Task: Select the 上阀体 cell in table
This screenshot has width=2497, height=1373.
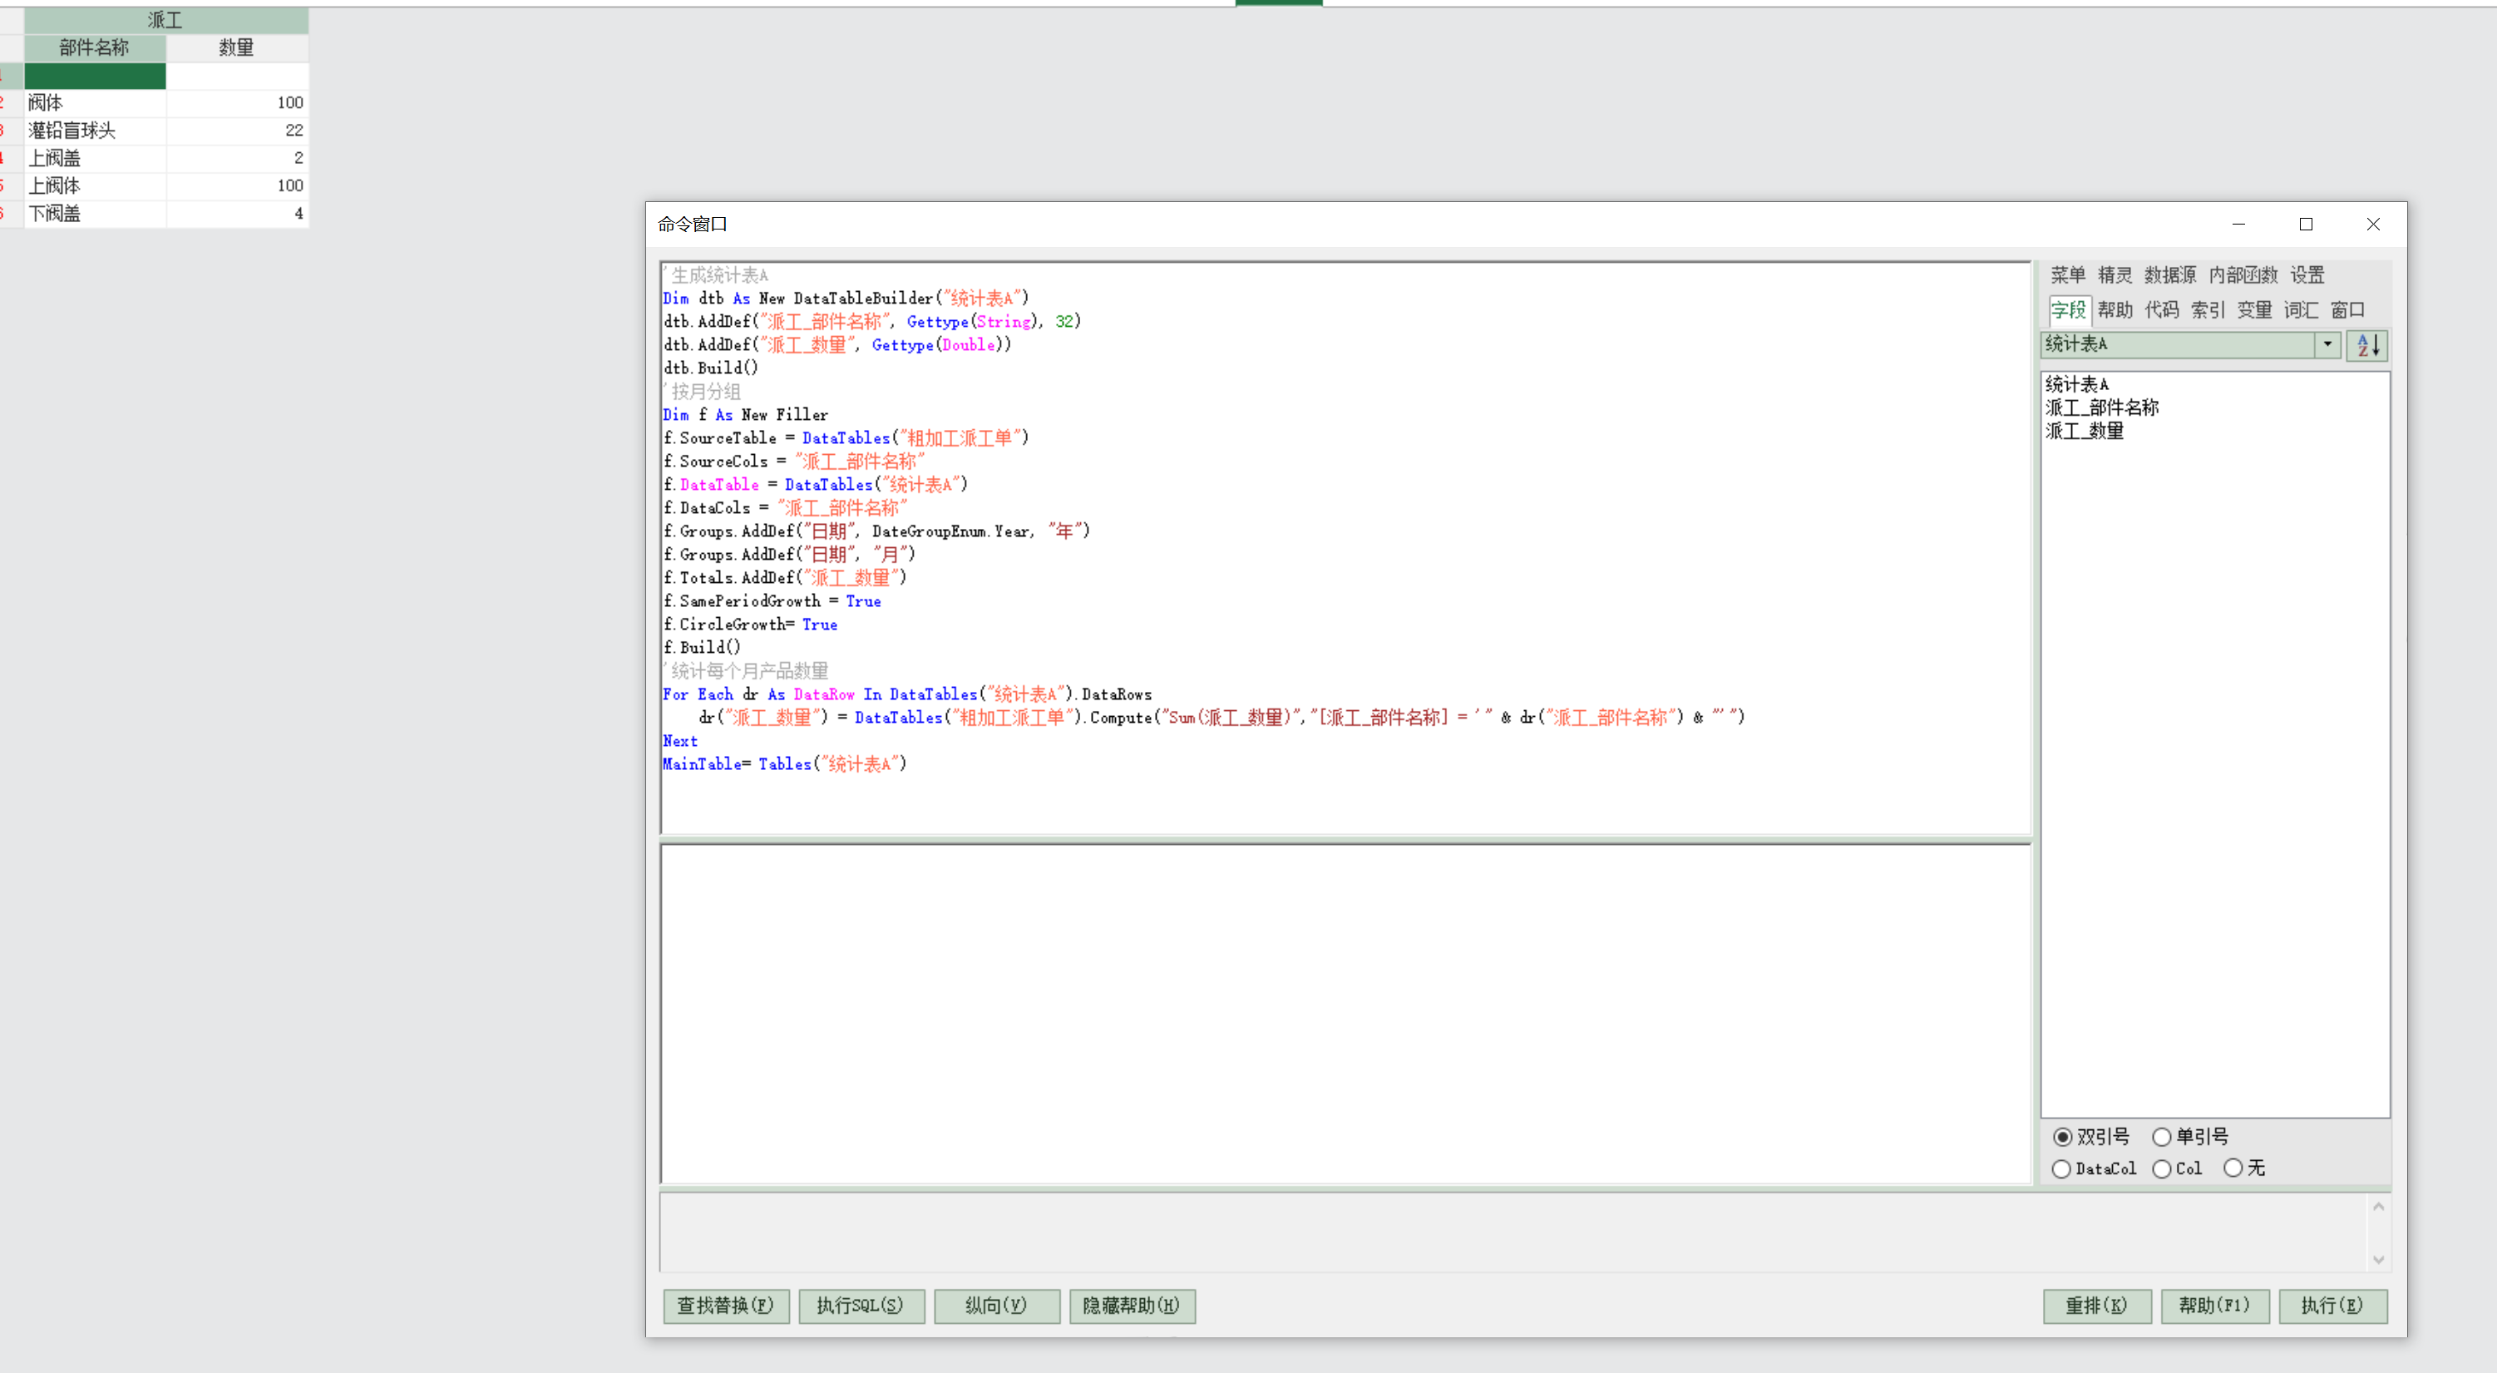Action: pyautogui.click(x=94, y=185)
